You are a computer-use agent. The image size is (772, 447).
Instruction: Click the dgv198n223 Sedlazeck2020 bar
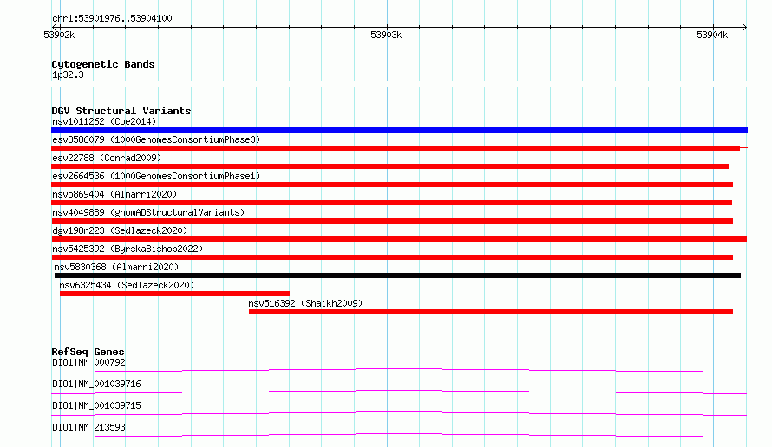399,239
